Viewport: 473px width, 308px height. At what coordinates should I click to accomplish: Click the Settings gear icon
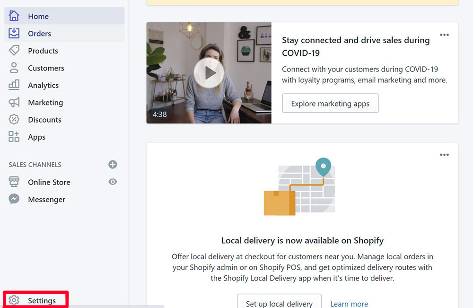[x=14, y=300]
